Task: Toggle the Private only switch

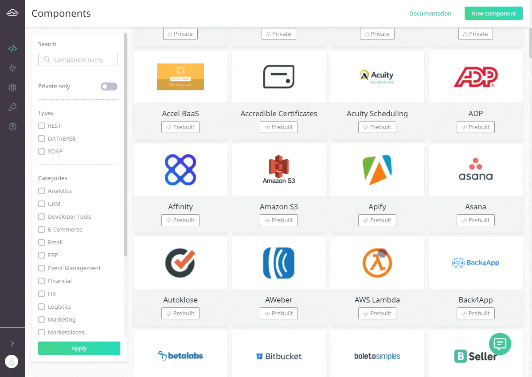Action: [x=109, y=86]
